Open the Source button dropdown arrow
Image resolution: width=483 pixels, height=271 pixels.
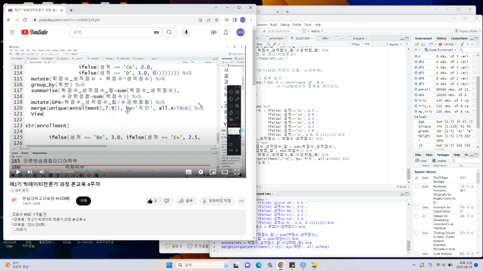(x=401, y=44)
